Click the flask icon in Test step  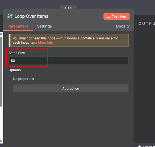(x=109, y=16)
